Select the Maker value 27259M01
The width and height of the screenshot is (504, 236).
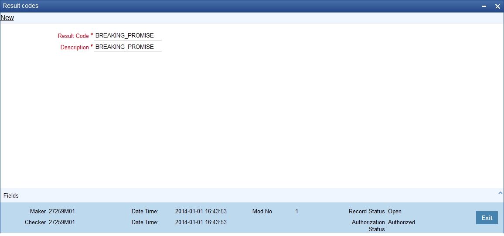pyautogui.click(x=62, y=212)
